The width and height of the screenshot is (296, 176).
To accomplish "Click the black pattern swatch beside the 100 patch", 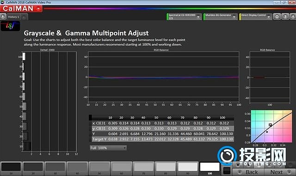I will 227,170.
